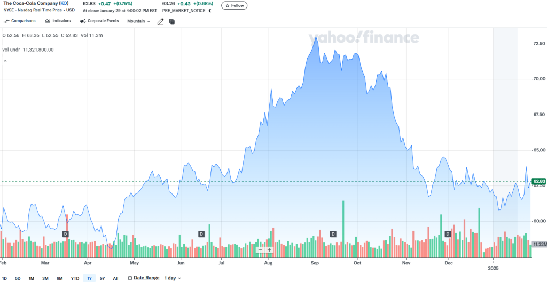Zoom out the chart with minus button
Viewport: 547px width, 283px height.
[260, 250]
